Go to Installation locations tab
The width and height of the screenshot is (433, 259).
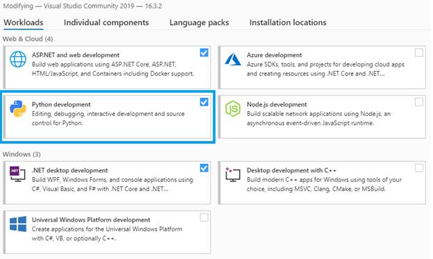point(288,22)
